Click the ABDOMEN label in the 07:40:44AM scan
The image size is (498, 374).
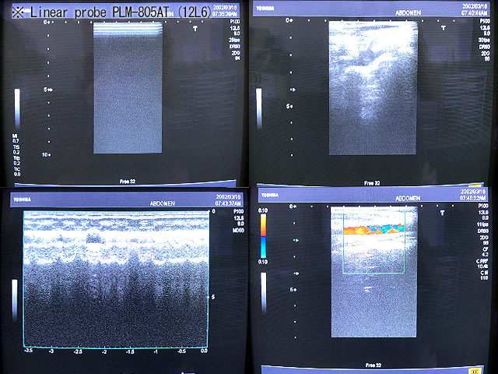pyautogui.click(x=408, y=12)
